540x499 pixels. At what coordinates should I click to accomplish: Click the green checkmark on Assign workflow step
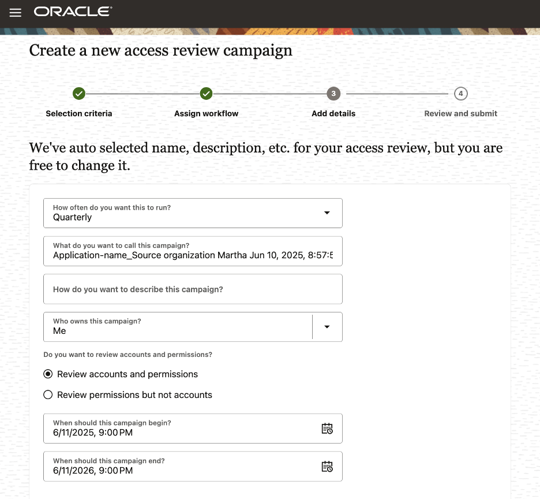[207, 94]
